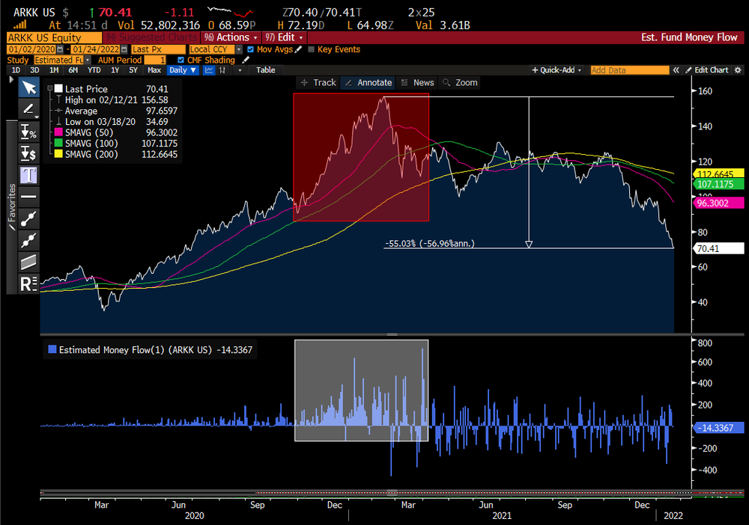Click the Average legend row
This screenshot has height=525, width=749.
click(x=117, y=111)
